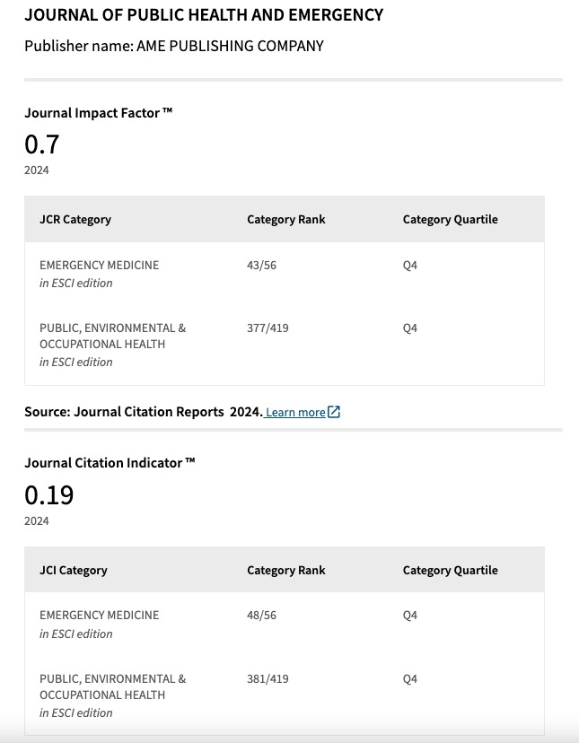Click the 0.19 citation indicator value
Screen dimensions: 579x743
48,494
